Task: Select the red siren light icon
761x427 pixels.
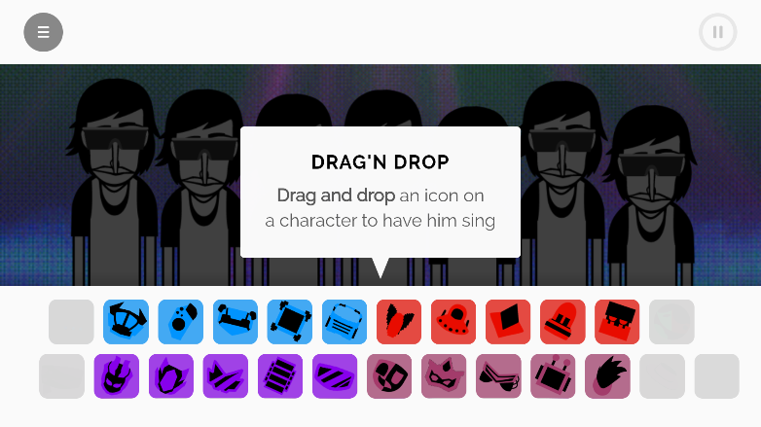Action: [x=562, y=322]
